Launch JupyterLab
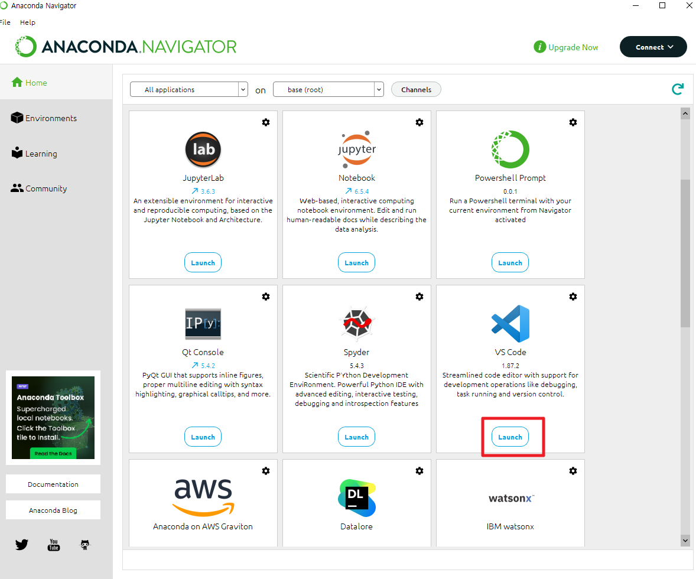The width and height of the screenshot is (696, 579). pos(203,263)
